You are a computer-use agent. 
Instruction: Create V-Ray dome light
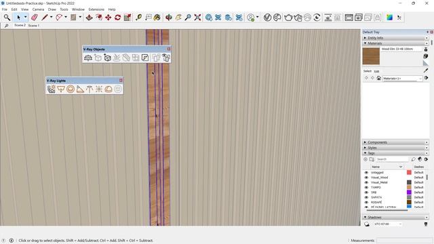pyautogui.click(x=108, y=89)
